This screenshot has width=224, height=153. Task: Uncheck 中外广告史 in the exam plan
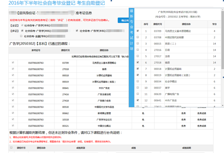tap(137, 100)
